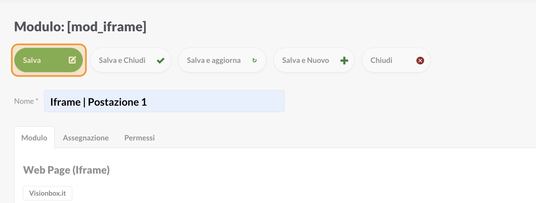
Task: Focus the Nome text field
Action: 164,101
